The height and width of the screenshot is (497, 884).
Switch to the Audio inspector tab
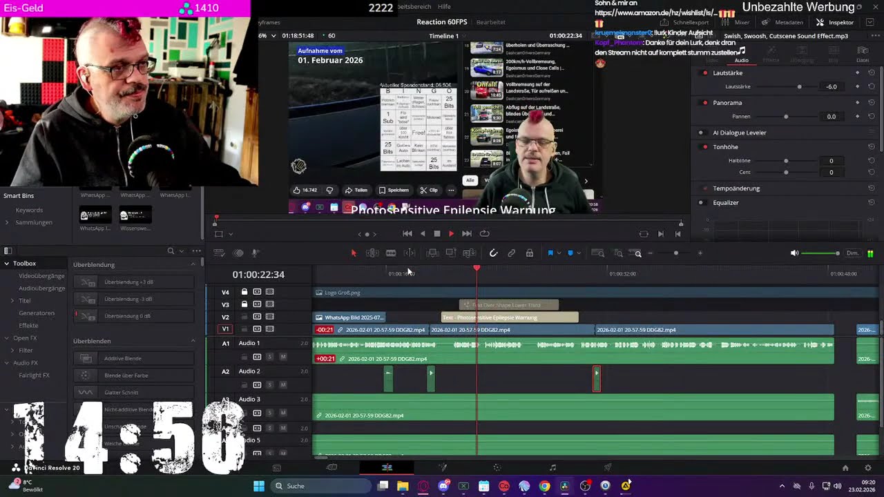(x=741, y=55)
